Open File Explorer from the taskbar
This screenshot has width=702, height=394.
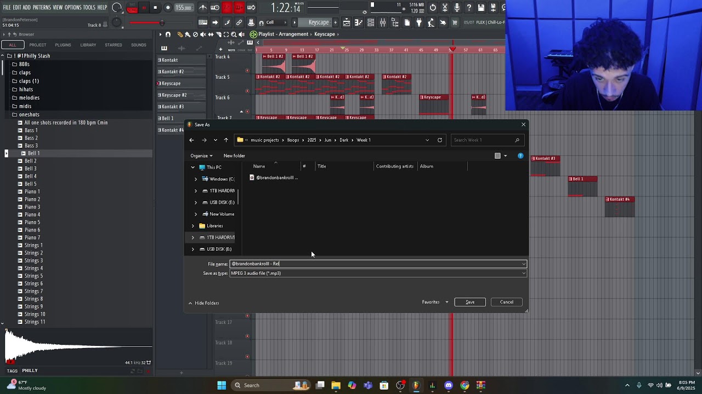336,385
